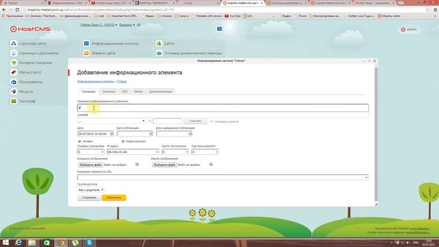The image size is (439, 247).
Task: Toggle the Учитывать регистр checkbox
Action: coord(211,121)
